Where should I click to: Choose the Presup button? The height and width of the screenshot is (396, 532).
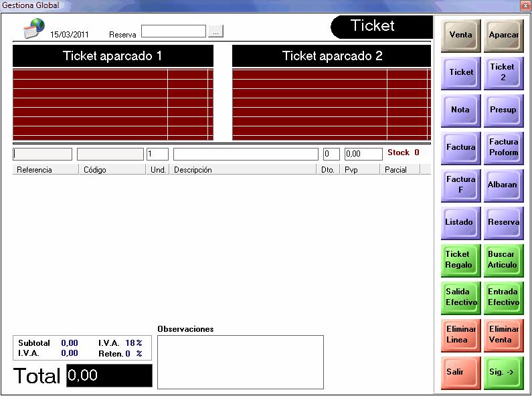coord(503,110)
